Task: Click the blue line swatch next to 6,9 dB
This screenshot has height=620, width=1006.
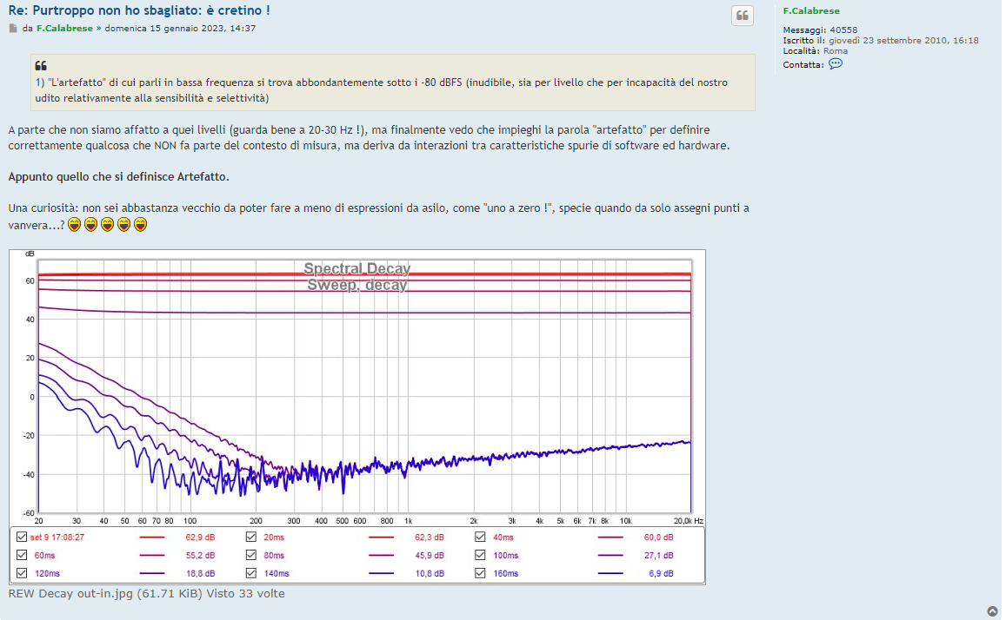Action: [x=610, y=573]
